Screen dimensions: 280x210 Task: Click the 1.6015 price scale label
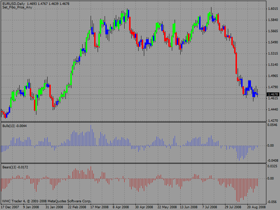pyautogui.click(x=273, y=9)
